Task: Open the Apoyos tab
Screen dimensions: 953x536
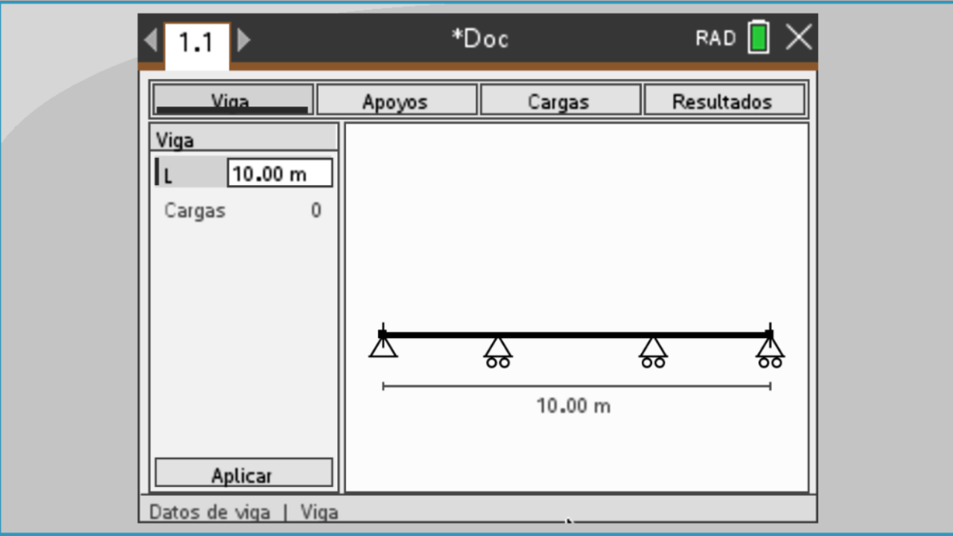Action: (x=397, y=100)
